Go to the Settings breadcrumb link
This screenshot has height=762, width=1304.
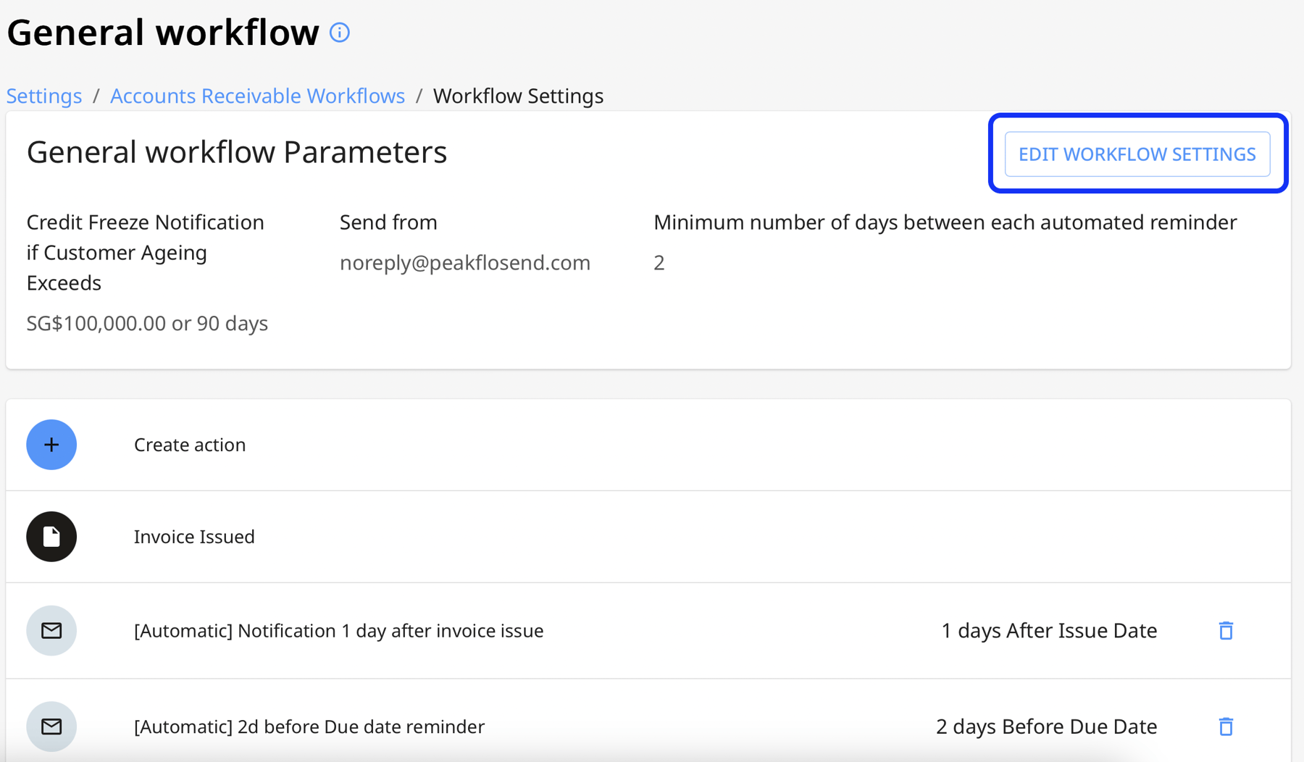pos(44,96)
